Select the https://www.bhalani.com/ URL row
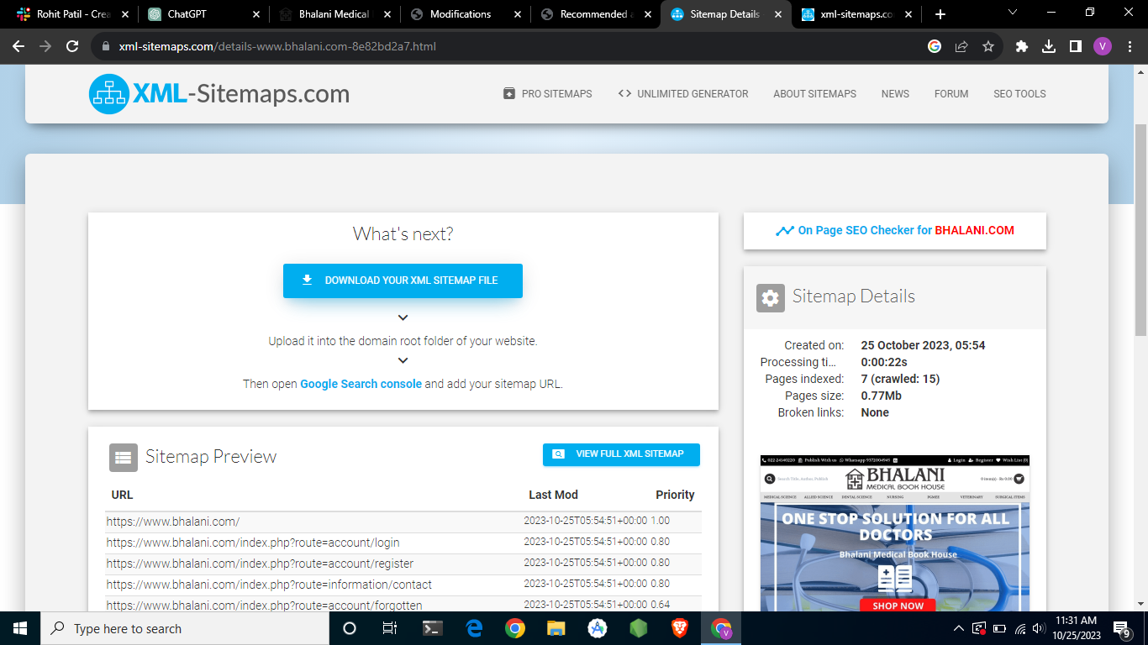 (403, 522)
